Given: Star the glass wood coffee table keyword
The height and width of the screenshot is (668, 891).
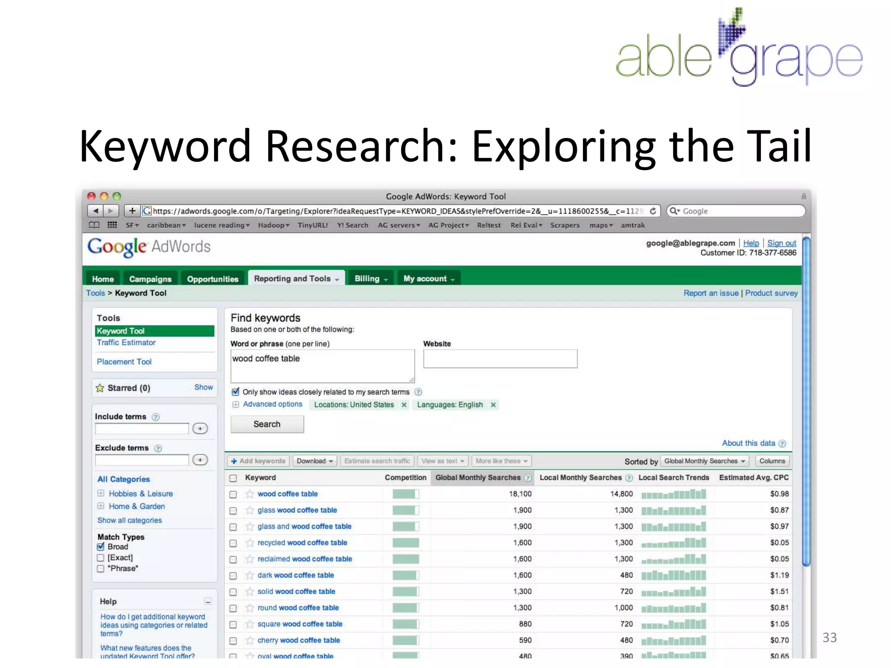Looking at the screenshot, I should pyautogui.click(x=250, y=510).
